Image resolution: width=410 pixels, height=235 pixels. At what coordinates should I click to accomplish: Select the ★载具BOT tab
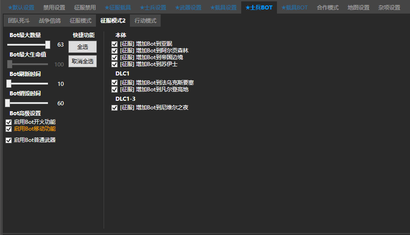tap(294, 8)
